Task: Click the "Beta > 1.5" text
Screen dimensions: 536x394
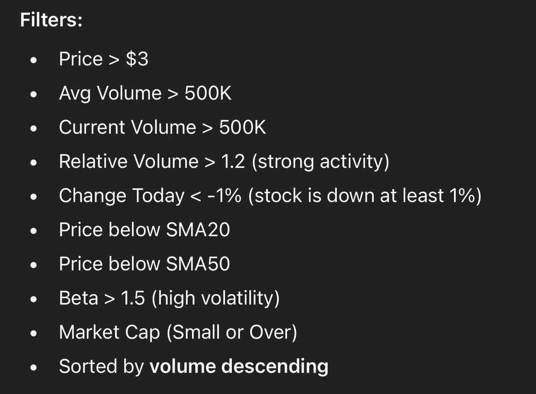Action: pyautogui.click(x=102, y=298)
